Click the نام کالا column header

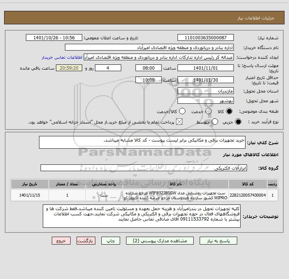tap(176, 184)
